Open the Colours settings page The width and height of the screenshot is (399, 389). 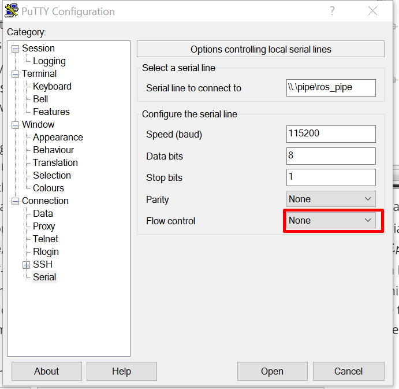[49, 188]
